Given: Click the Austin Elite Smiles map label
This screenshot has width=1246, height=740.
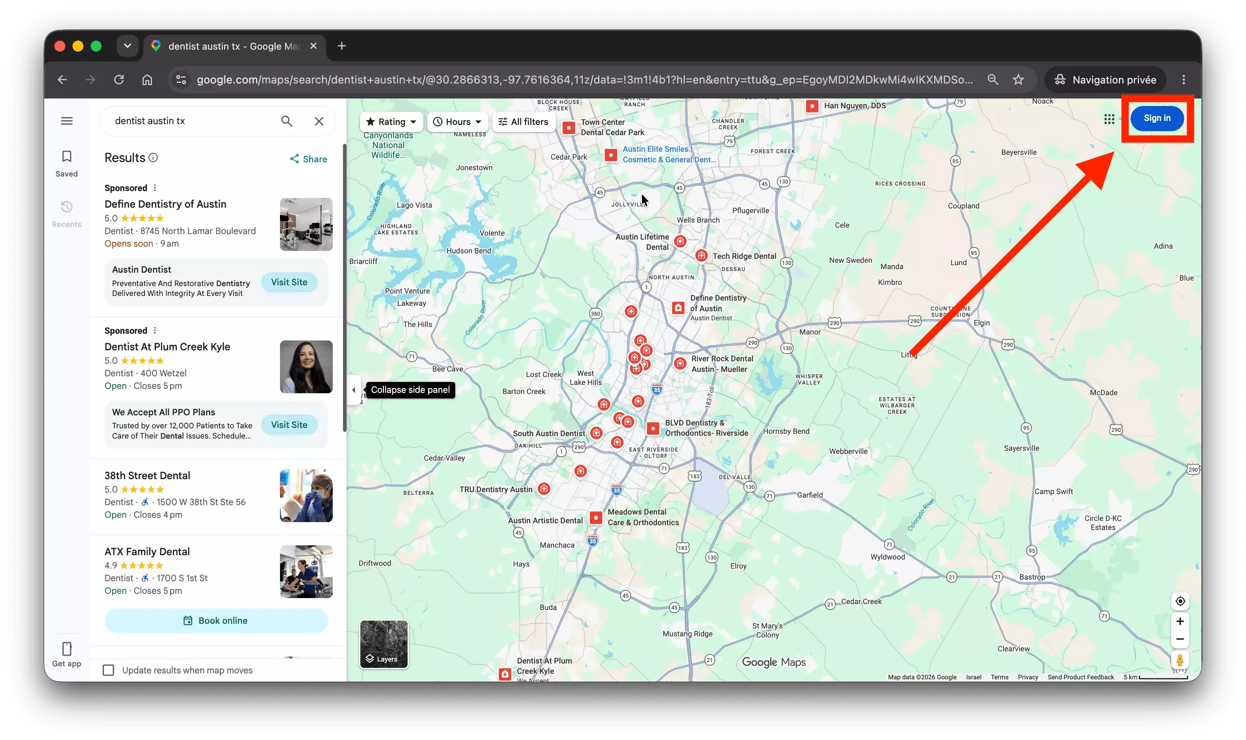Looking at the screenshot, I should coord(669,154).
